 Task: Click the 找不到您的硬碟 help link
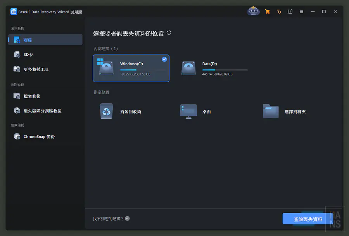tap(109, 218)
